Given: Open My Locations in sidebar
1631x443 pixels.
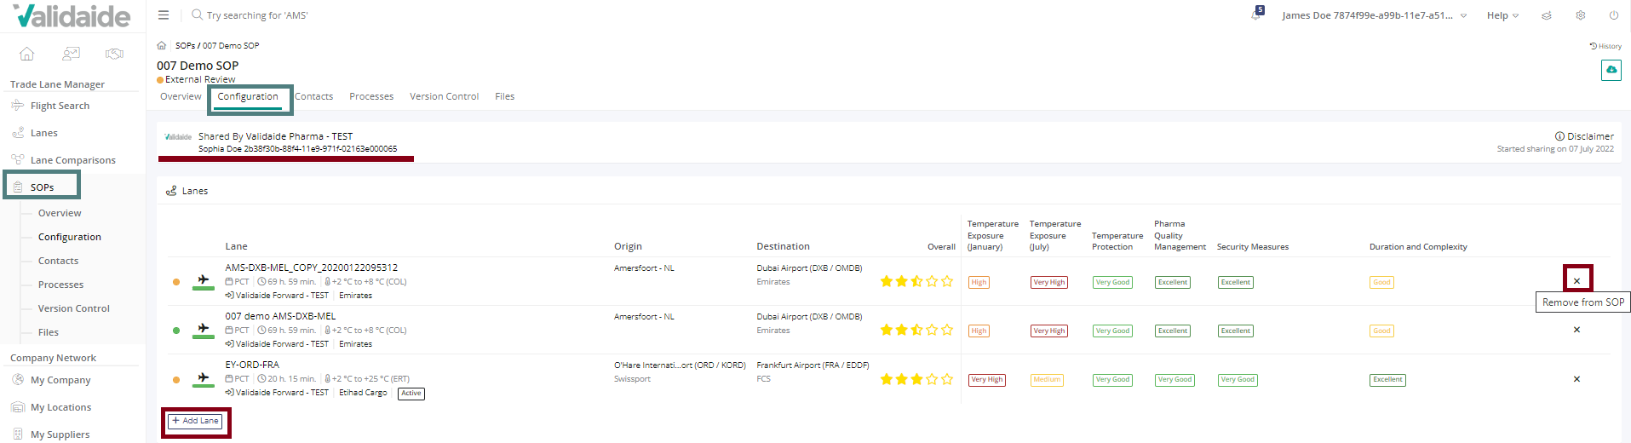Looking at the screenshot, I should tap(60, 407).
